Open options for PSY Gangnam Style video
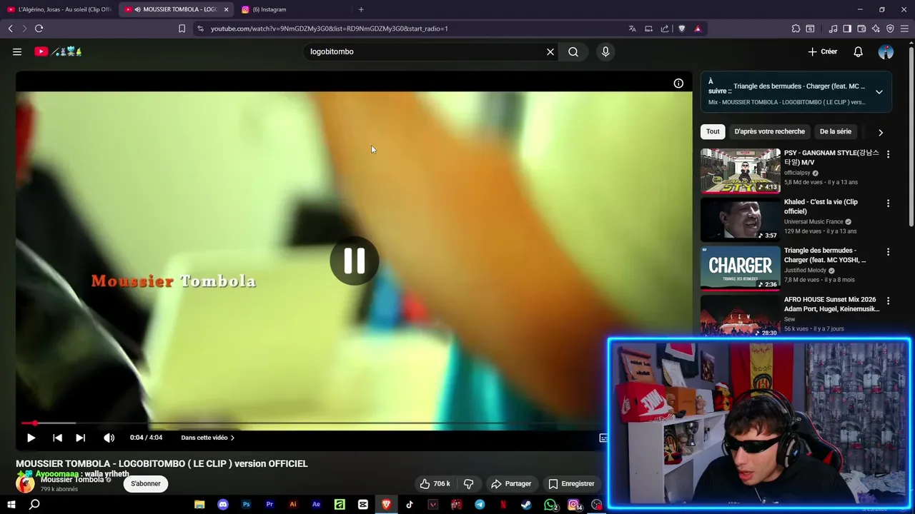The width and height of the screenshot is (915, 514). (888, 154)
